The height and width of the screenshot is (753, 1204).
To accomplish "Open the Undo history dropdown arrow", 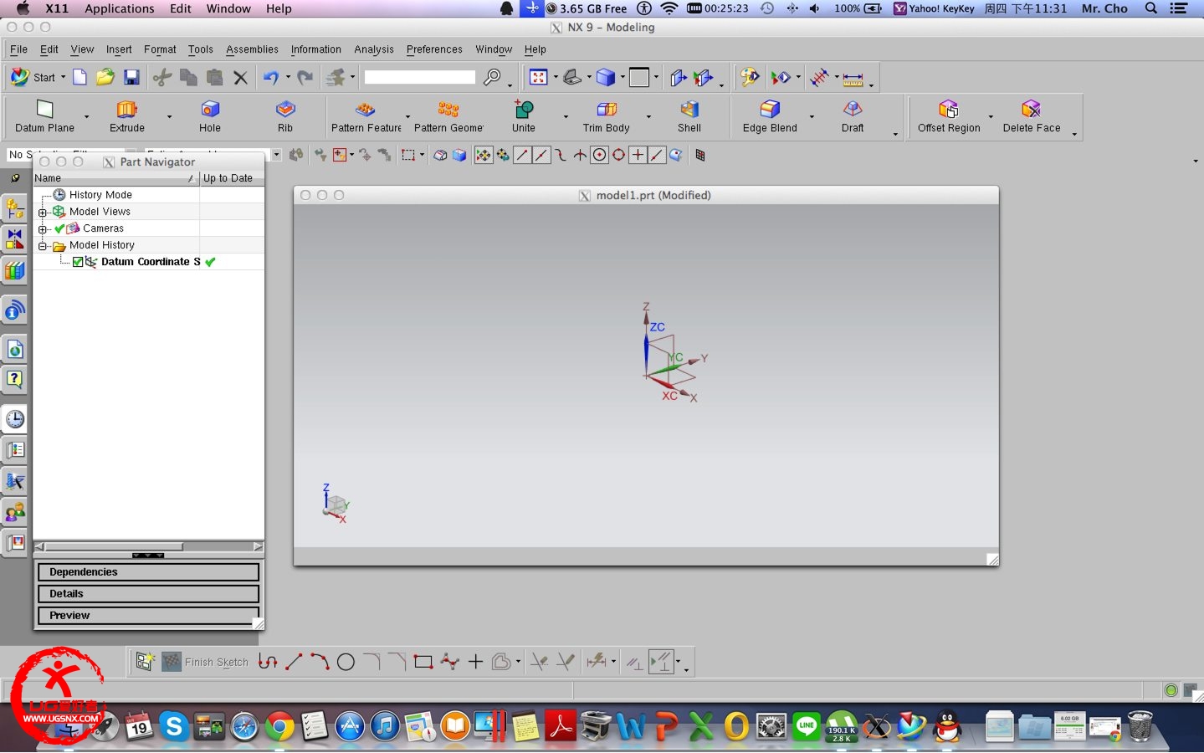I will (x=288, y=78).
